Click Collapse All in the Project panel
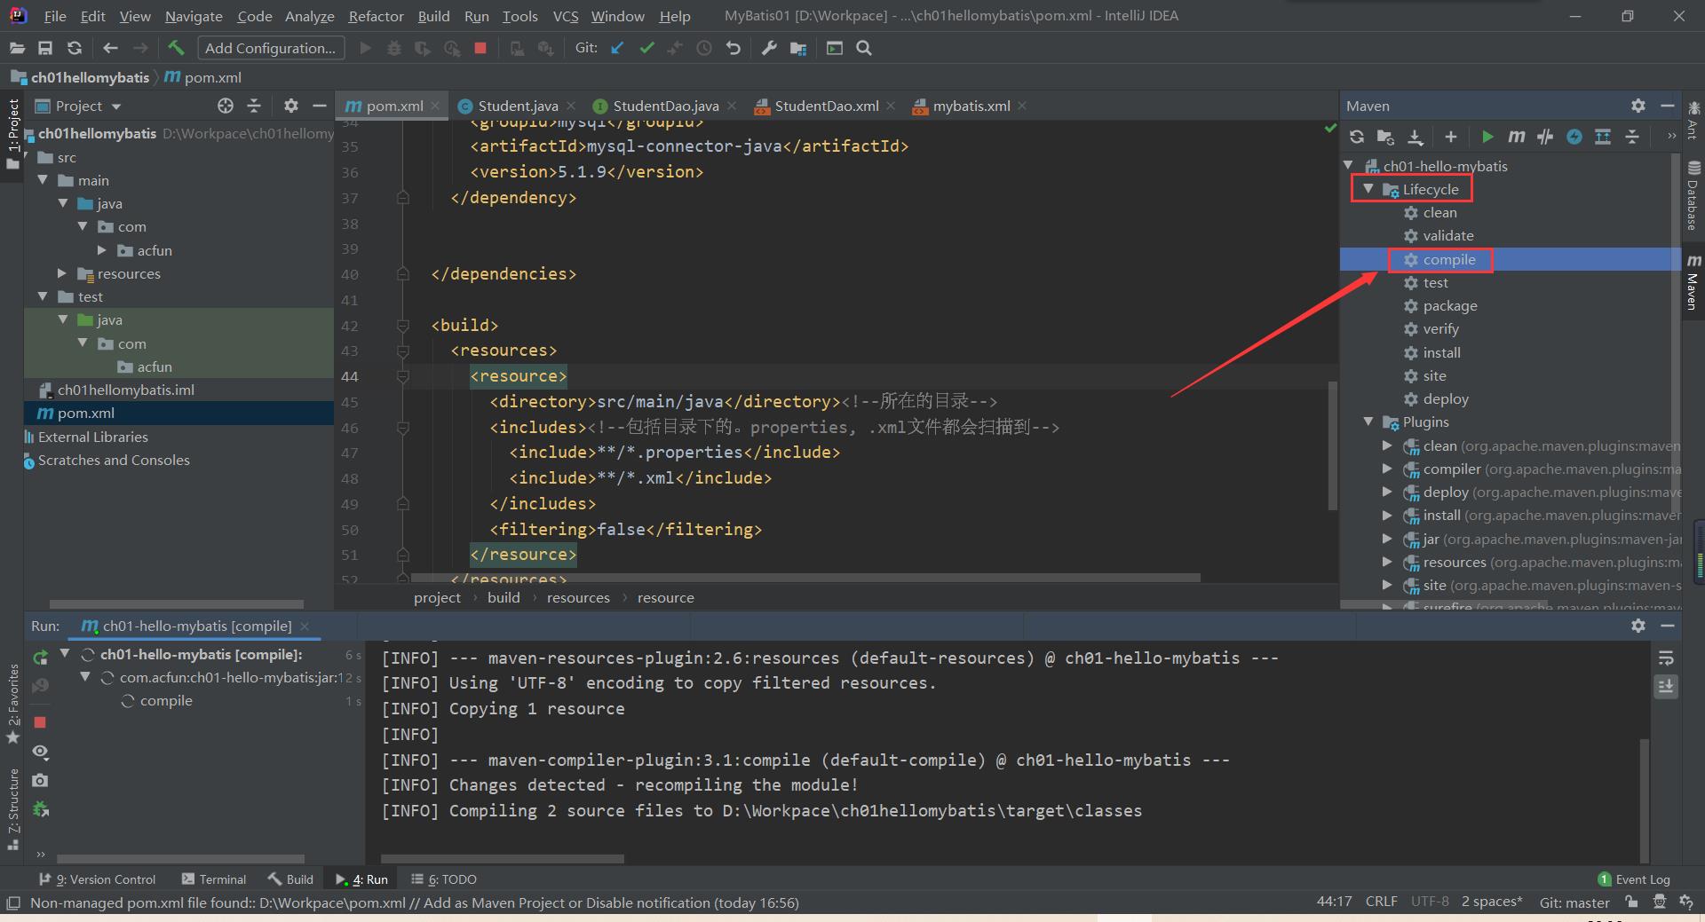The width and height of the screenshot is (1705, 922). coord(254,106)
